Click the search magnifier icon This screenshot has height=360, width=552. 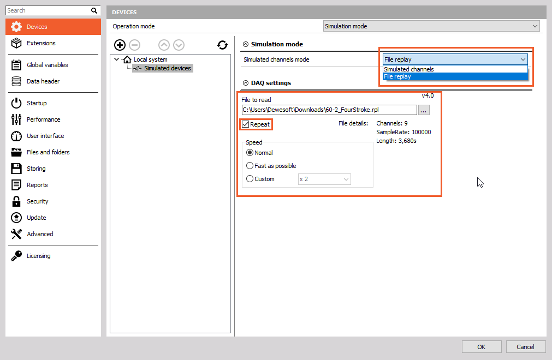pos(94,10)
